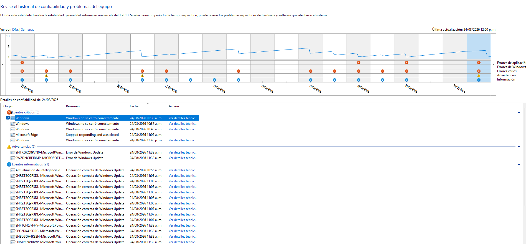The image size is (526, 244).
Task: Select the miscellaneous failure icon on 07/08/2026
Action: tap(70, 71)
